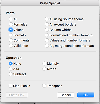Image resolution: width=100 pixels, height=104 pixels.
Task: Select the Comments paste option
Action: click(x=11, y=40)
